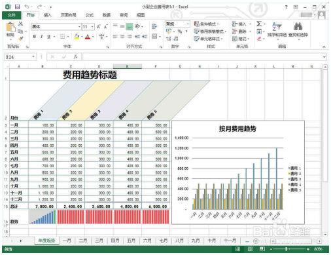The image size is (331, 255).
Task: Select the Format Painter brush icon
Action: [x=21, y=39]
